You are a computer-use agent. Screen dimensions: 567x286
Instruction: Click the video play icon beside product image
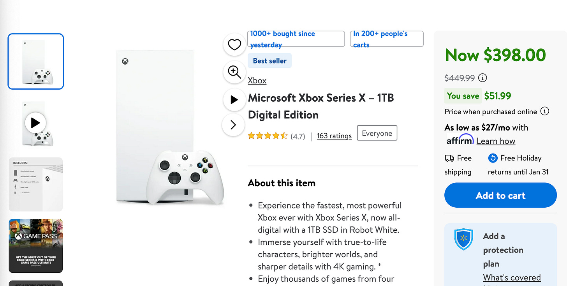pyautogui.click(x=234, y=99)
